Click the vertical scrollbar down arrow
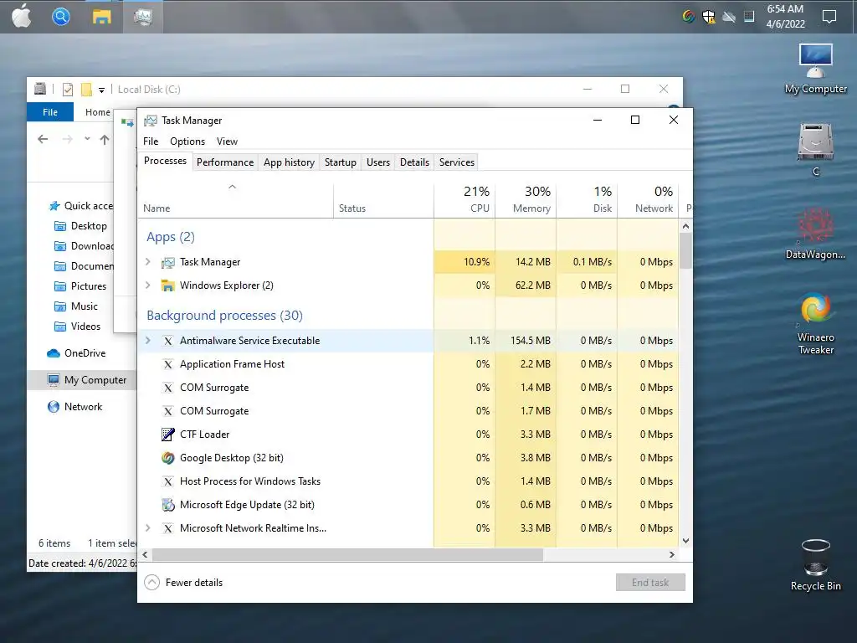 686,541
